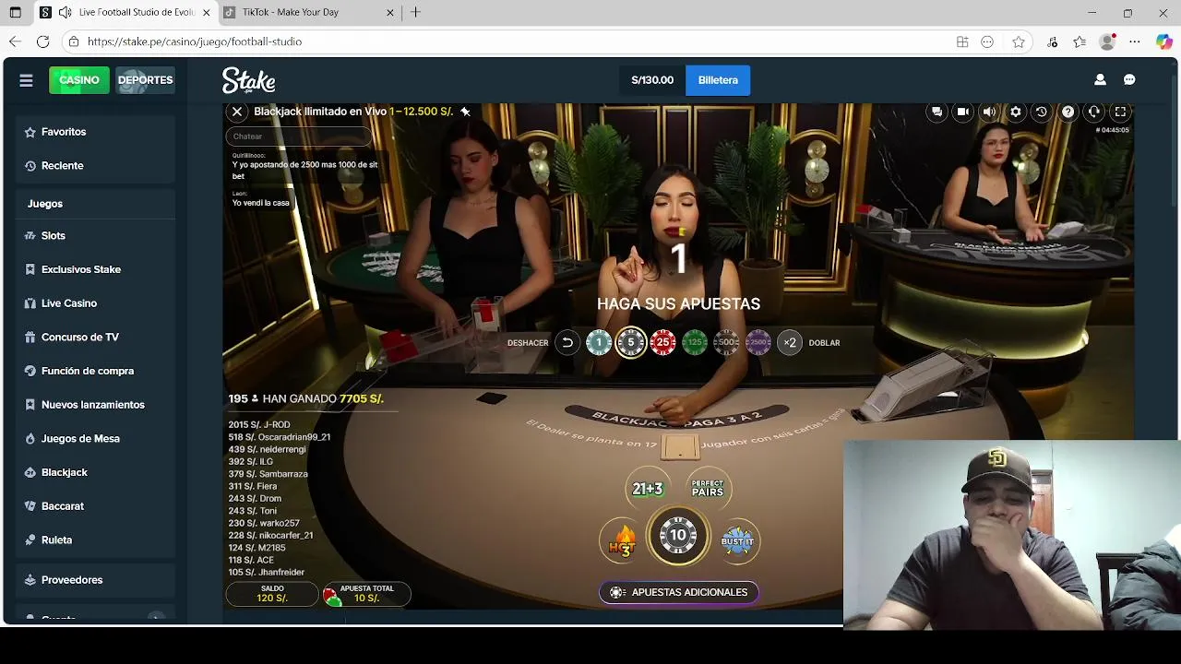Open Exclusivos Stake in the sidebar
The width and height of the screenshot is (1181, 664).
[x=96, y=269]
